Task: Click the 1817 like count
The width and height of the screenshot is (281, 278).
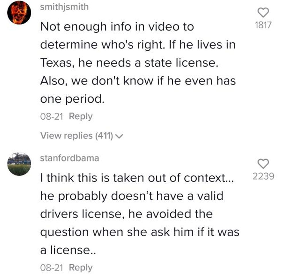Action: [263, 25]
